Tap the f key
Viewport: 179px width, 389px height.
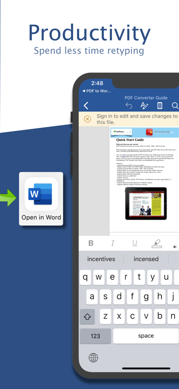132,297
